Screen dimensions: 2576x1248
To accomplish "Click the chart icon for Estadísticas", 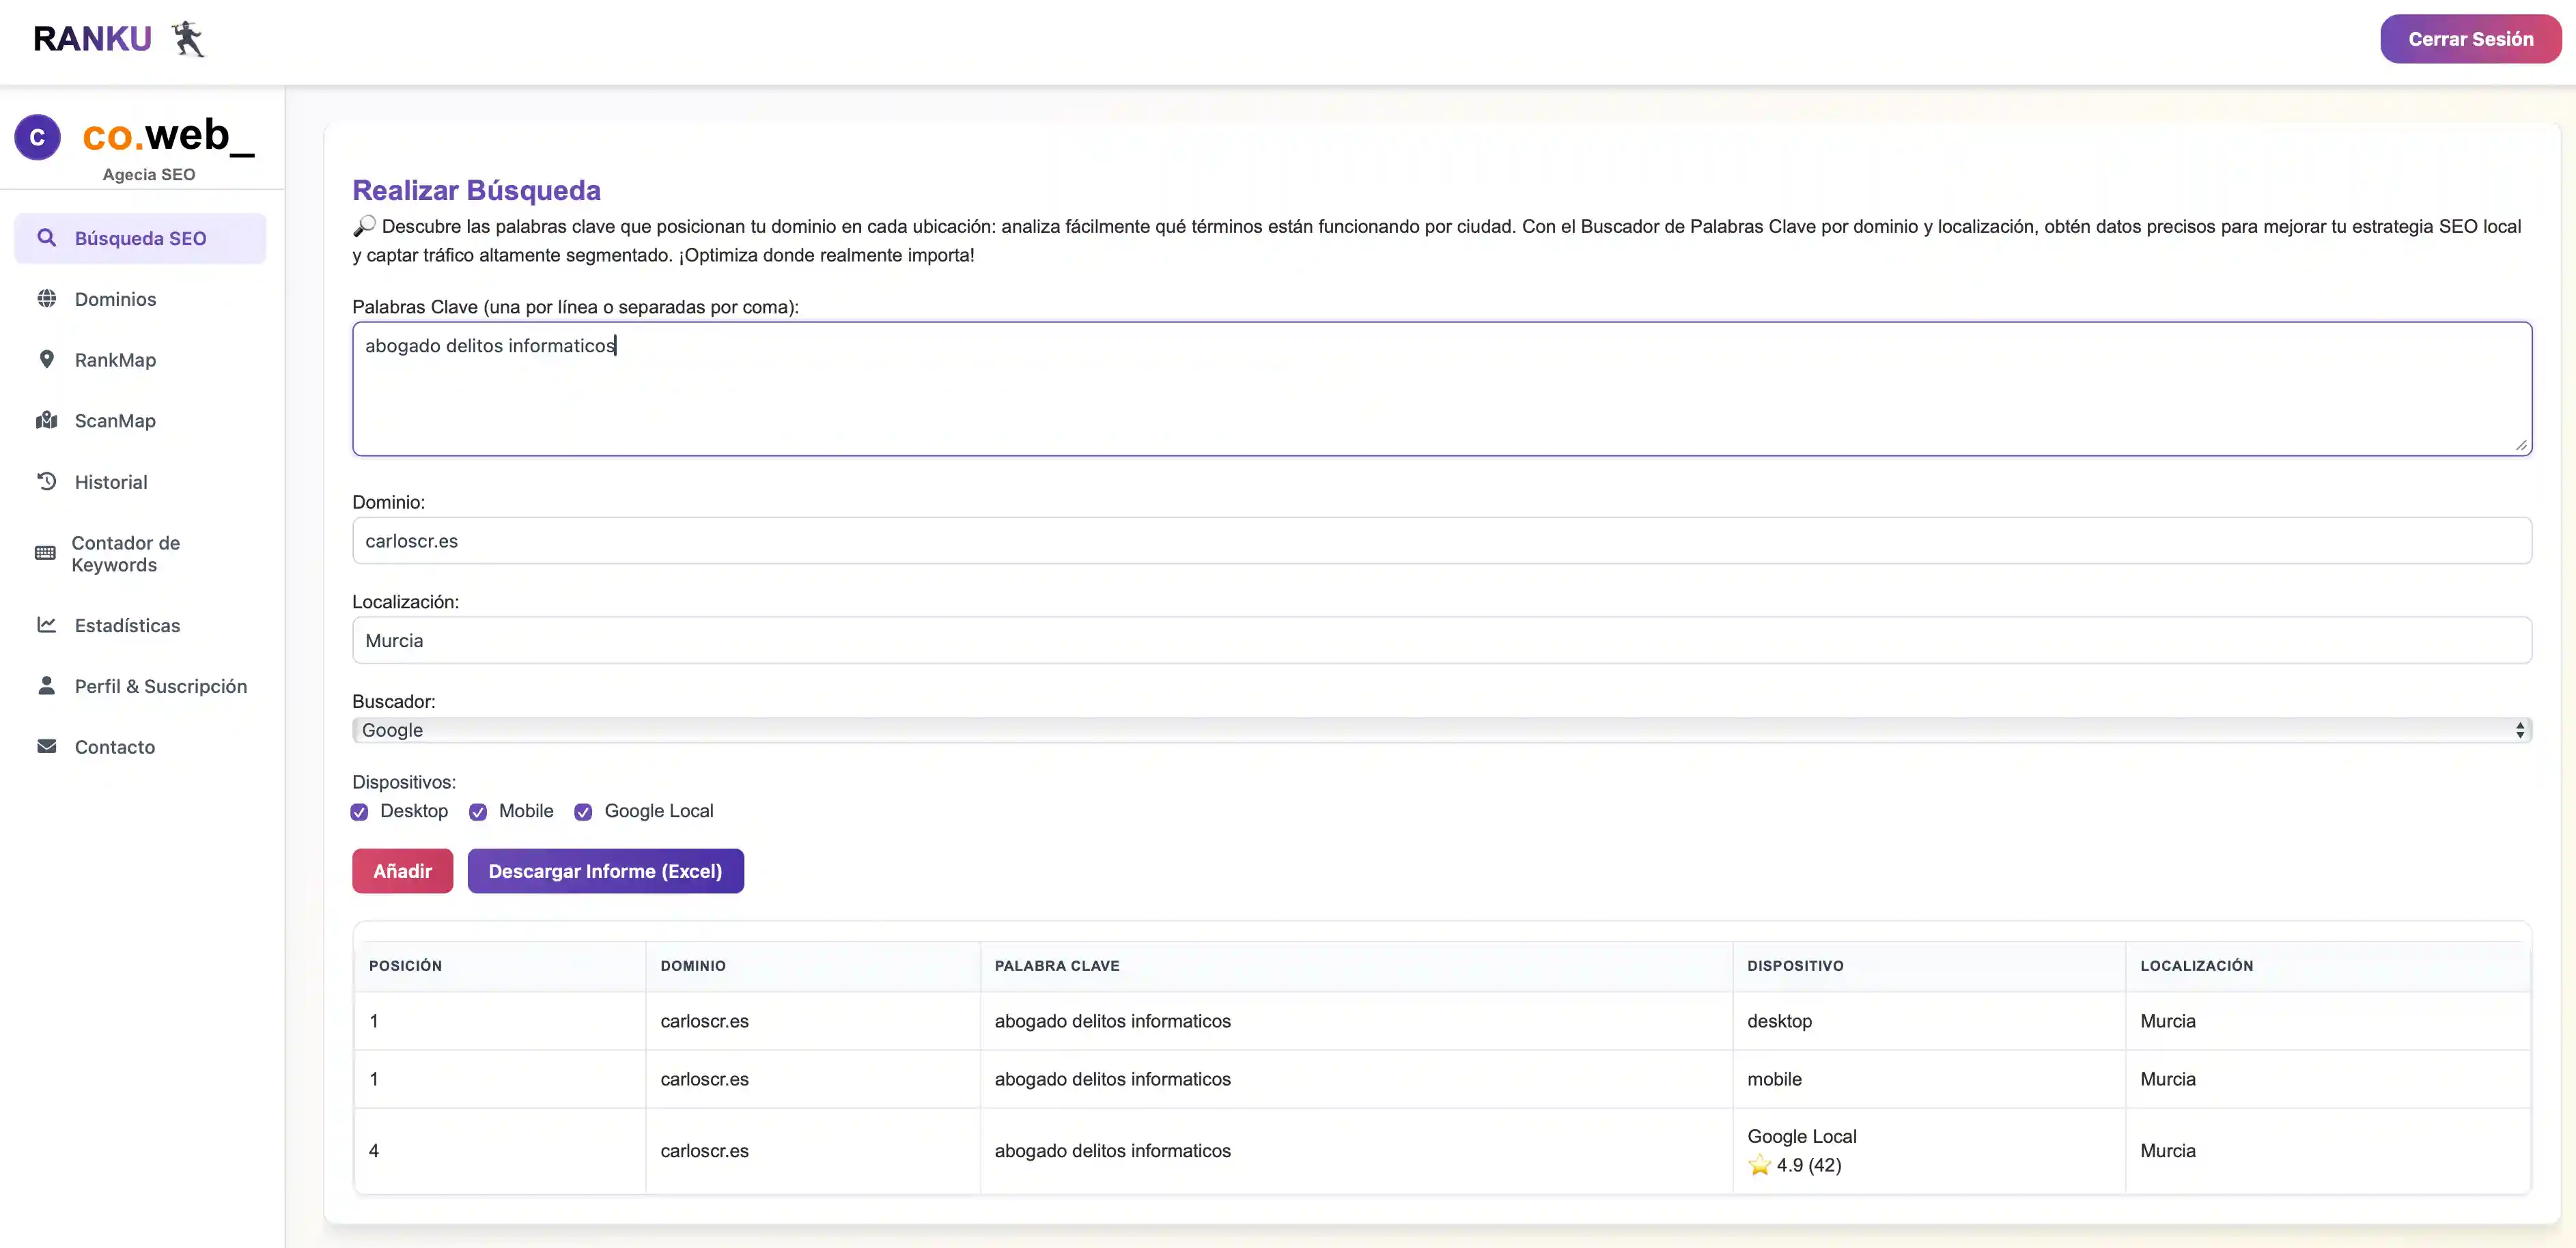I will 46,625.
